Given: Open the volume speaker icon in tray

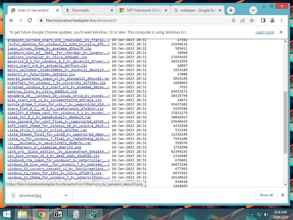Looking at the screenshot, I should click(266, 215).
